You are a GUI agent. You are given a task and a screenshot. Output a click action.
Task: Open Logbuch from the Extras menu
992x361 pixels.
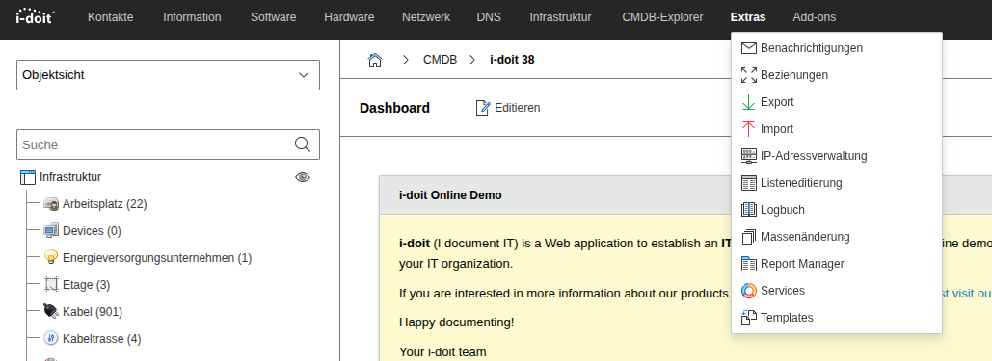coord(837,209)
